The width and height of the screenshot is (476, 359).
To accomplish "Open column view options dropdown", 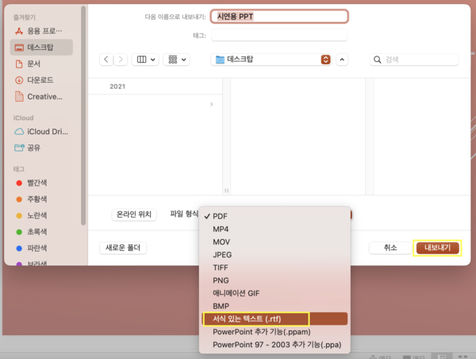I will [145, 60].
